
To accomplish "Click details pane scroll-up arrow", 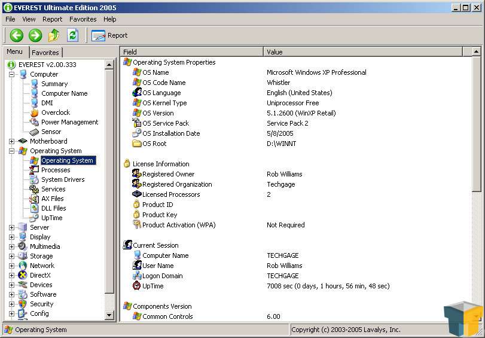I will 477,51.
